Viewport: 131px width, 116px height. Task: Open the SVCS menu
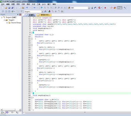[44, 4]
